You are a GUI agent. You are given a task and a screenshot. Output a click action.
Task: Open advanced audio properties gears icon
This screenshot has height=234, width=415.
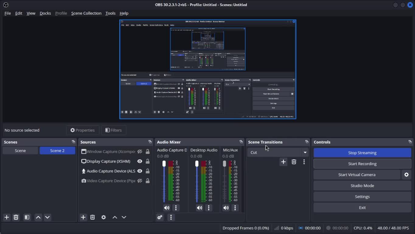(x=160, y=217)
